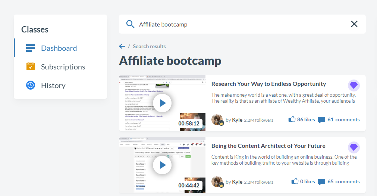Click in the Affiliate bootcamp search field
Screen dimensions: 377x196
tap(239, 24)
